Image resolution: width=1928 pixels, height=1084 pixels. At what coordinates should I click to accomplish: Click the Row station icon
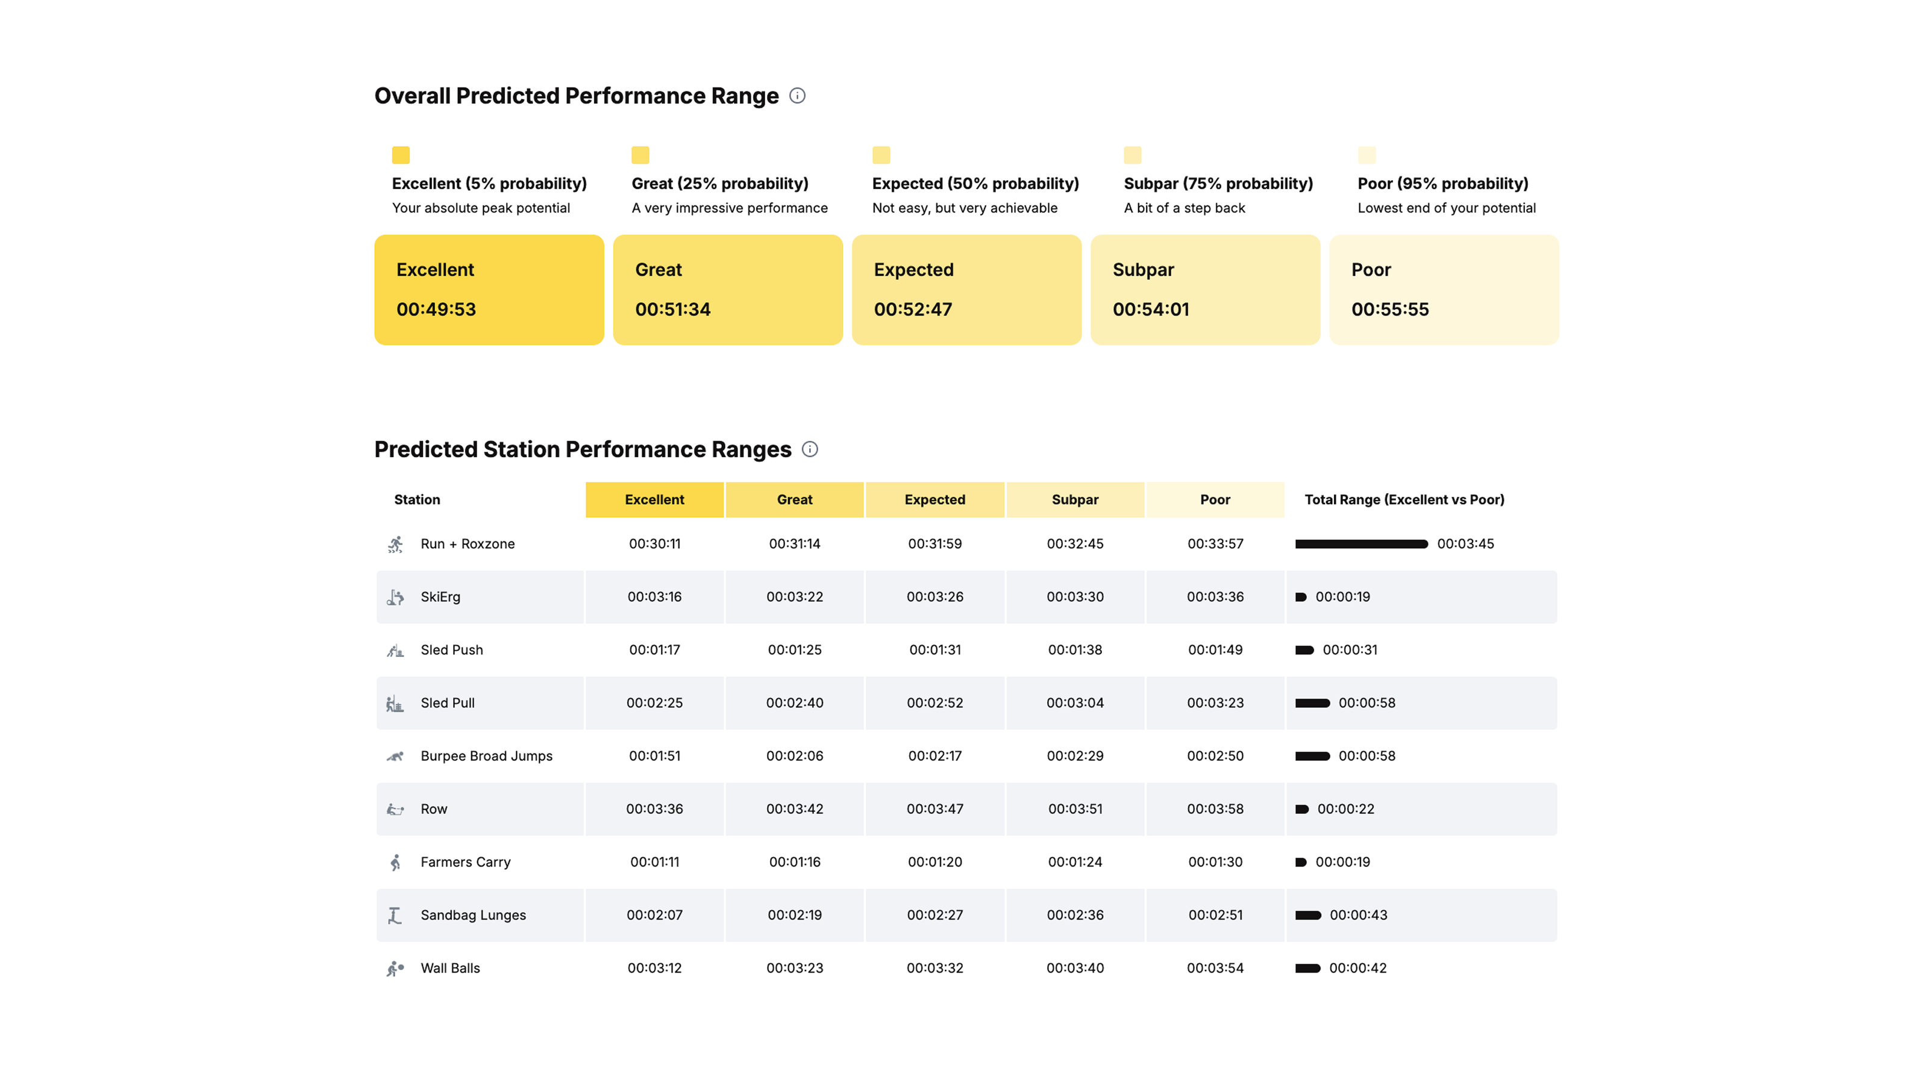coord(395,809)
